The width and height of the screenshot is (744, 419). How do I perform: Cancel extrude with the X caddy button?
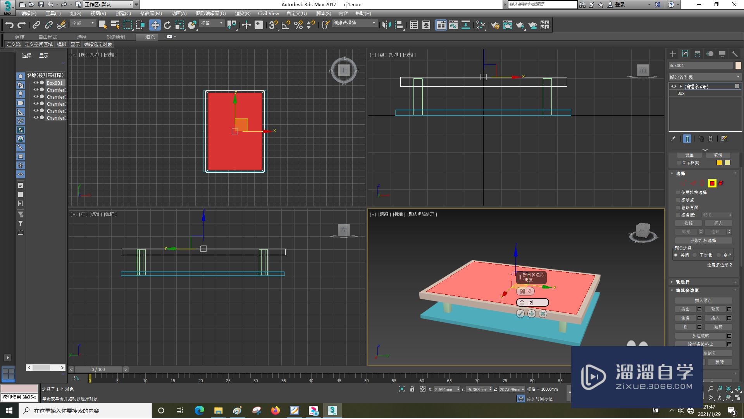pyautogui.click(x=543, y=314)
